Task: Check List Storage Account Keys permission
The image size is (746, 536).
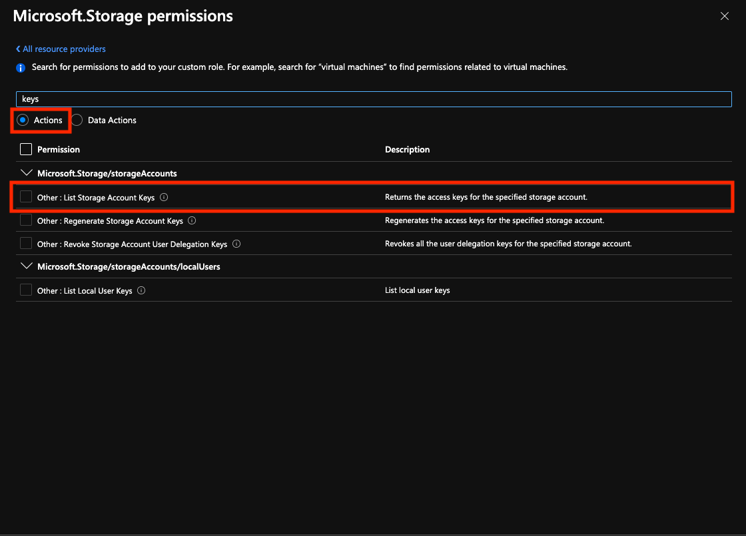Action: pos(26,196)
